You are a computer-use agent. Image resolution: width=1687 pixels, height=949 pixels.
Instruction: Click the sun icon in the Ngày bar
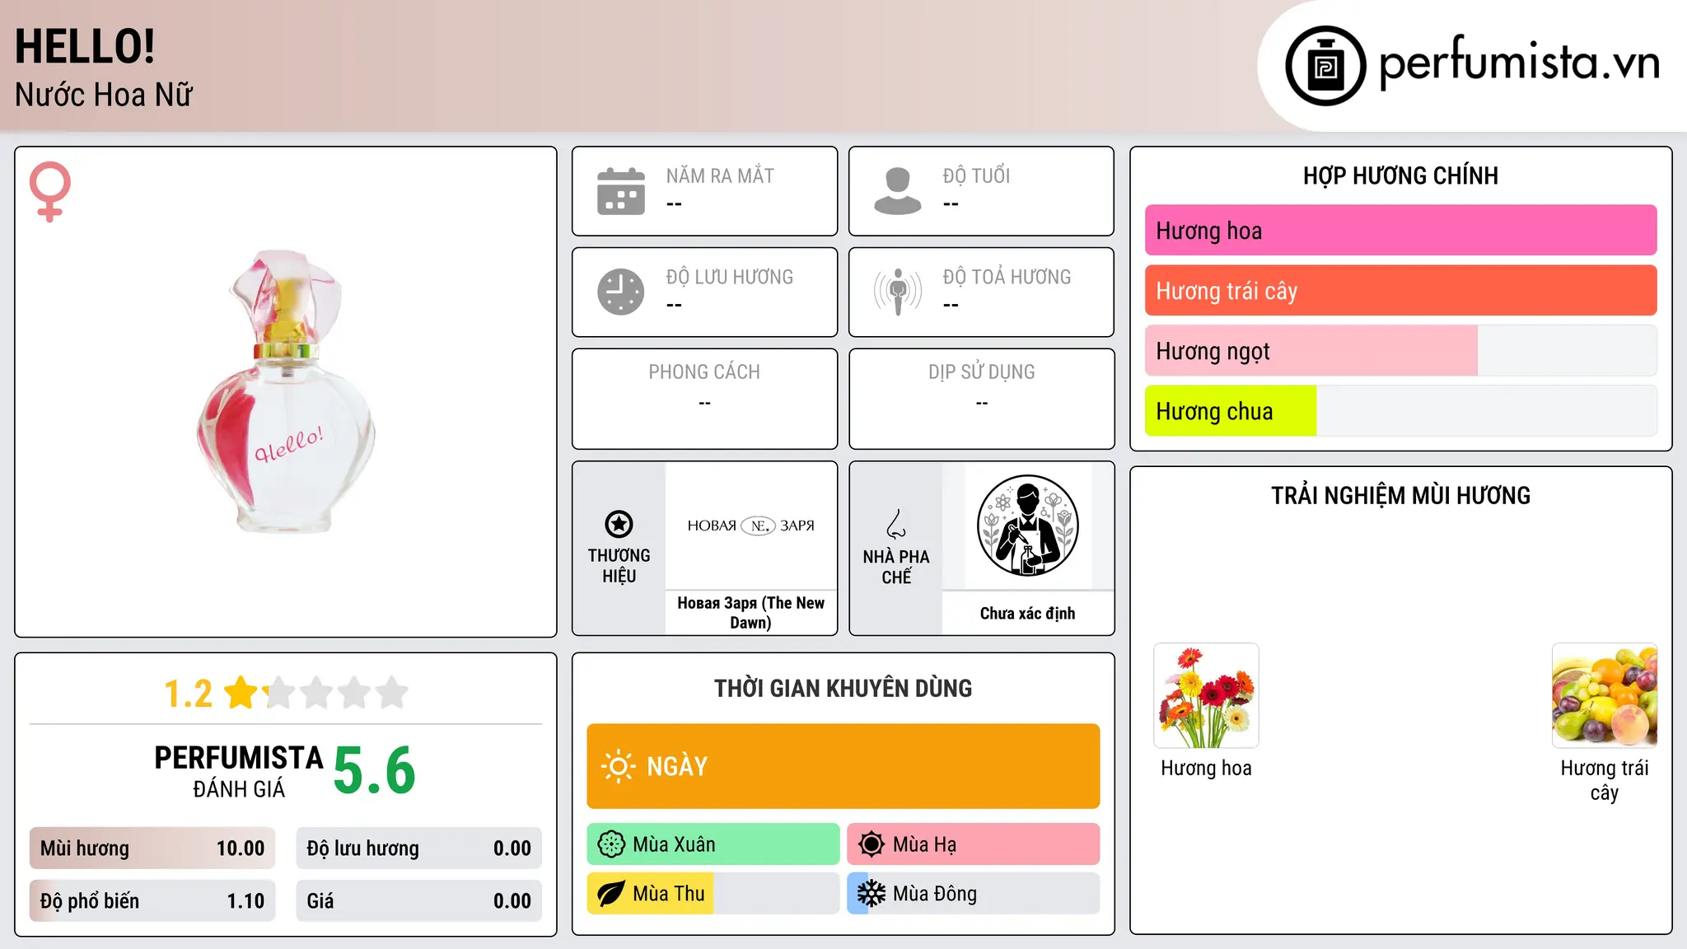tap(618, 766)
